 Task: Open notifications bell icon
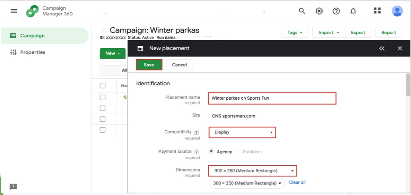tap(353, 11)
